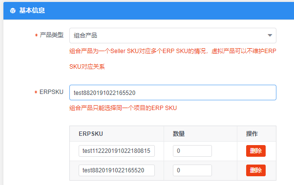Click the 基本信息 panel header title
The width and height of the screenshot is (294, 185).
pyautogui.click(x=32, y=10)
